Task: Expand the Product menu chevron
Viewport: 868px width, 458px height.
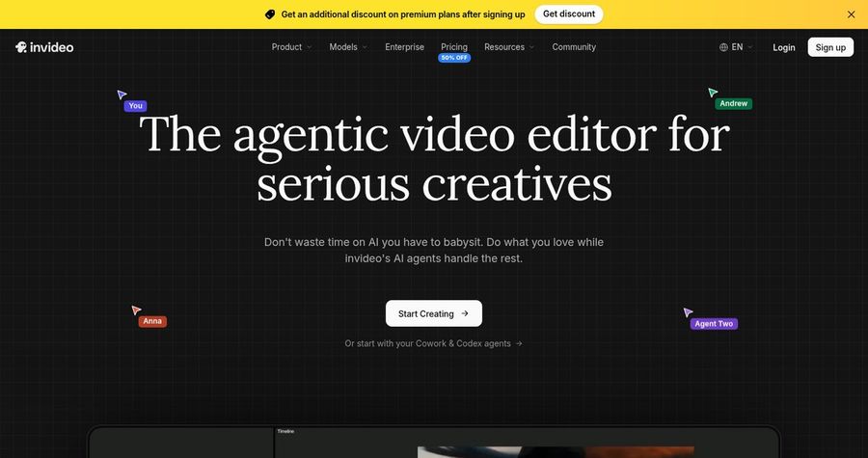Action: pyautogui.click(x=309, y=47)
